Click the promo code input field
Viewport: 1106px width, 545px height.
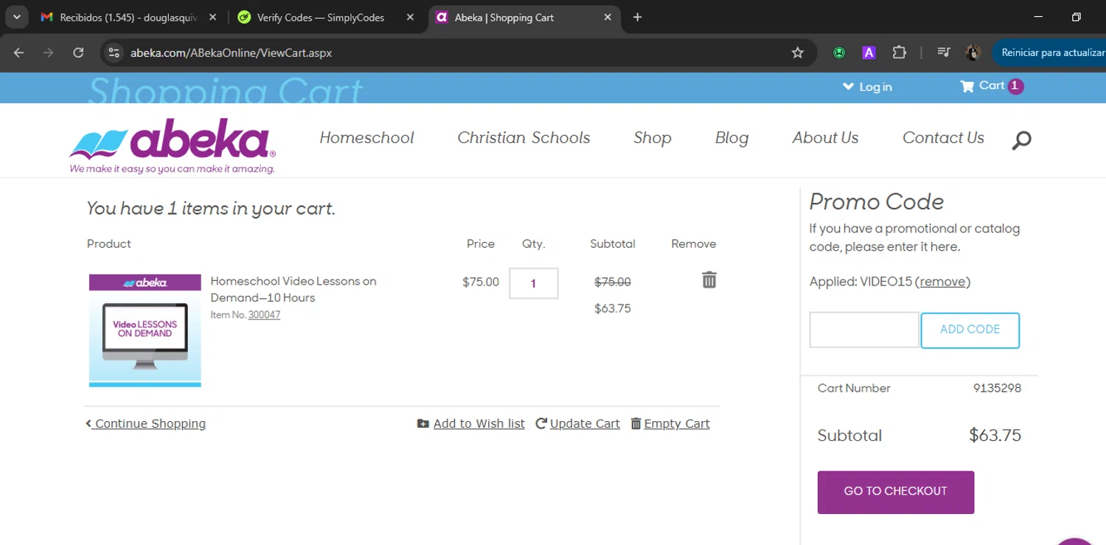863,330
